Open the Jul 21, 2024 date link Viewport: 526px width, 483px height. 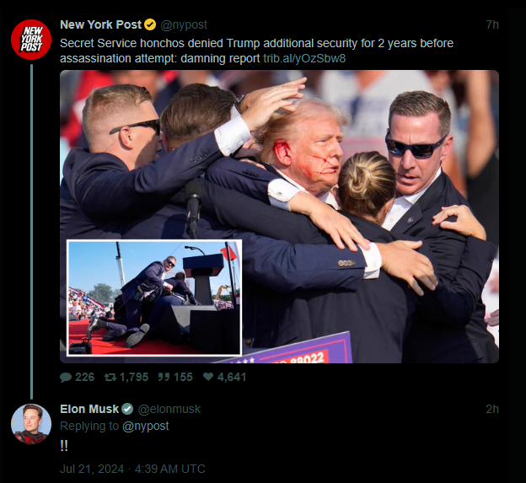pos(92,469)
